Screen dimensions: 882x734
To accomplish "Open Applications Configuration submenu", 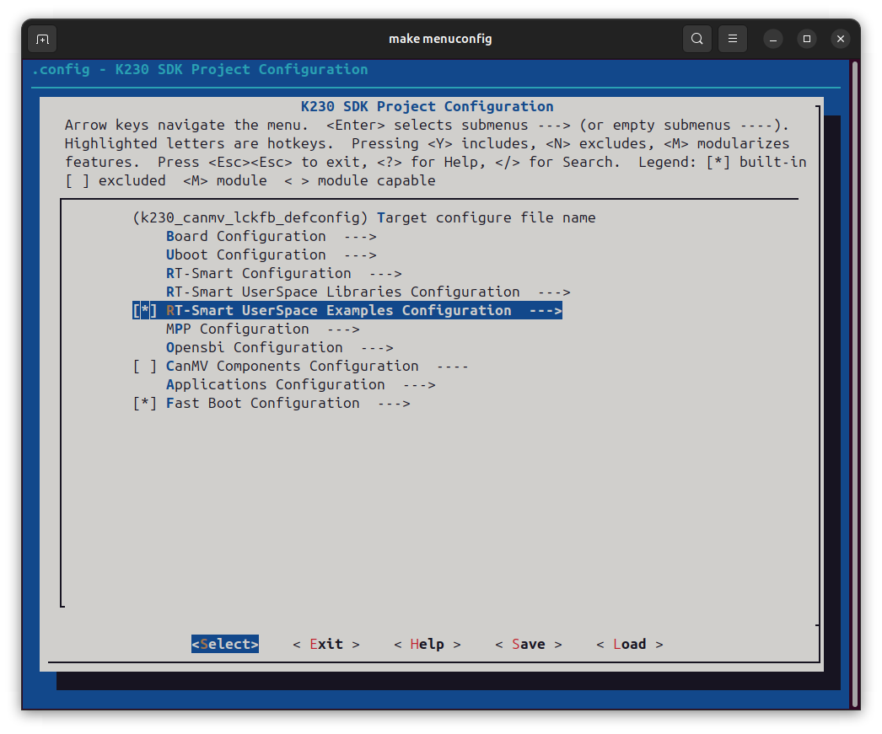I will (x=301, y=385).
